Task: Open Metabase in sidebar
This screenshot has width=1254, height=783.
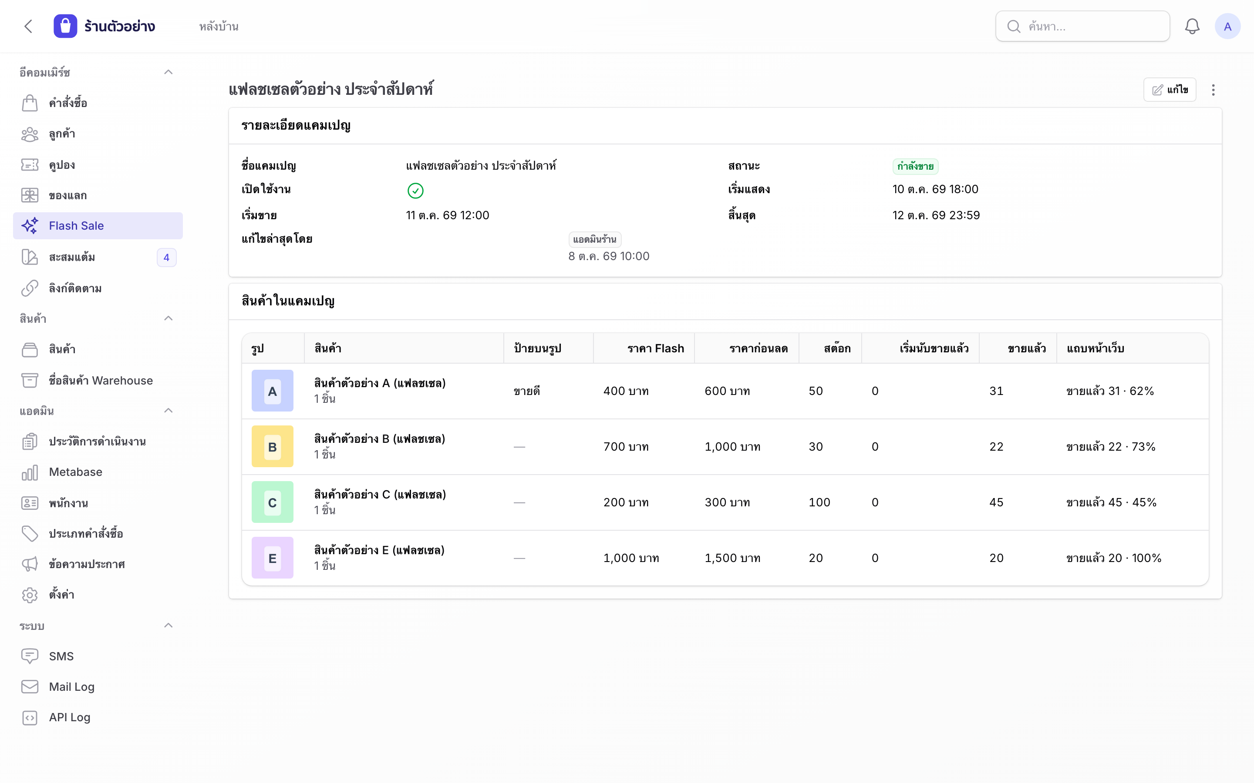Action: coord(98,472)
